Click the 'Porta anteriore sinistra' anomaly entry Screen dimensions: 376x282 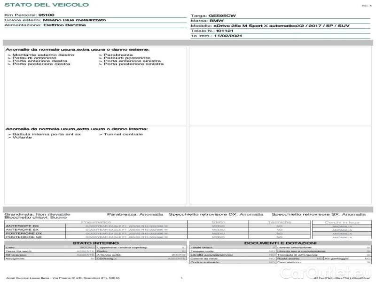click(132, 61)
